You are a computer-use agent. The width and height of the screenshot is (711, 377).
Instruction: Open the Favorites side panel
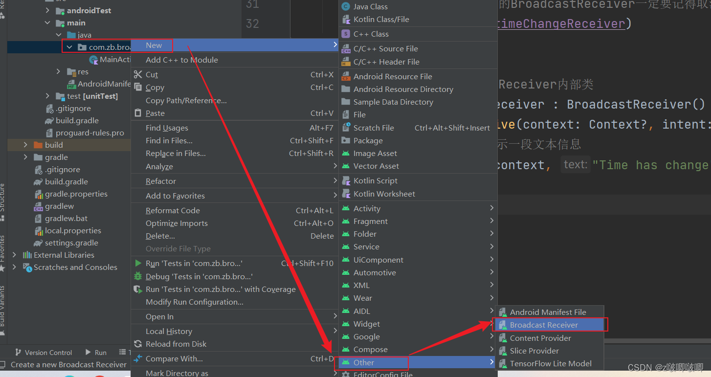coord(3,253)
